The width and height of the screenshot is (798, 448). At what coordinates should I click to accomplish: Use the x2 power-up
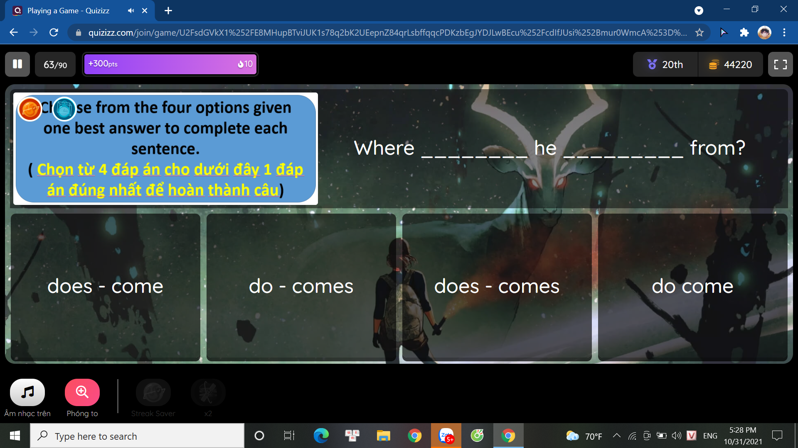[208, 392]
